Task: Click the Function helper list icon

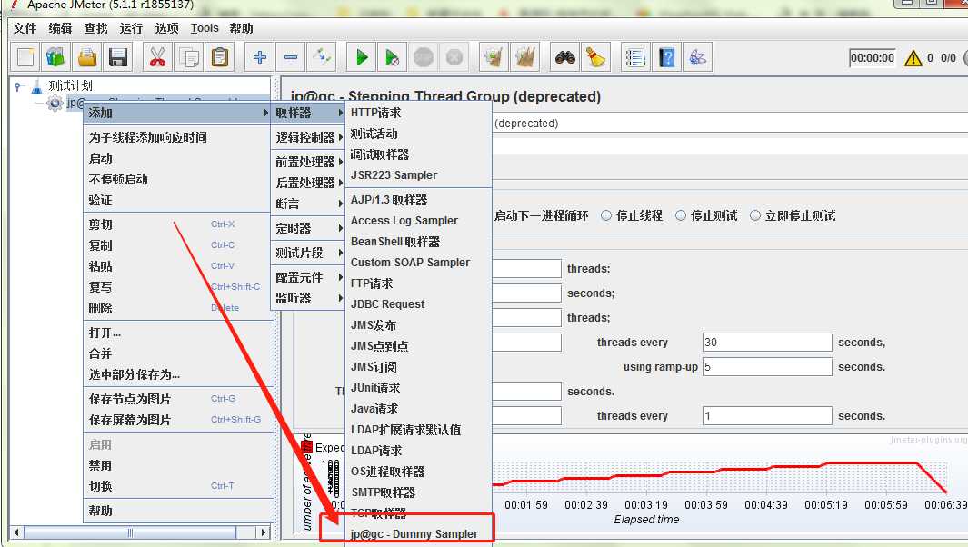Action: (x=635, y=57)
